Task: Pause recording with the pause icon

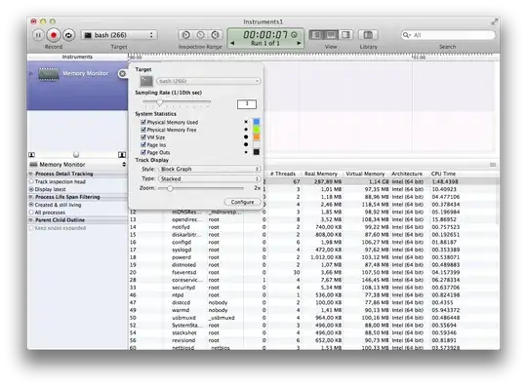Action: coord(38,35)
